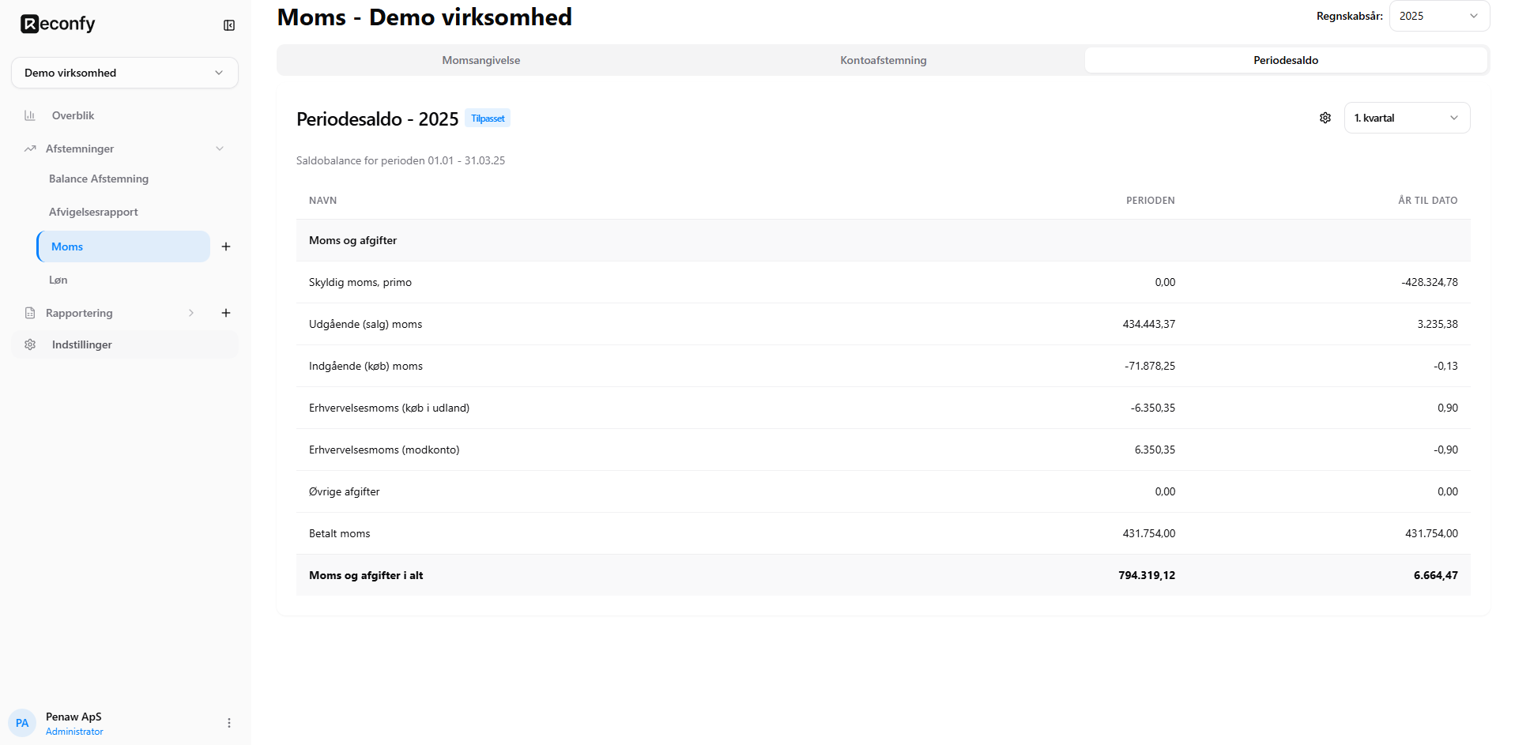
Task: Select the Udgående (salg) moms row
Action: tap(884, 324)
